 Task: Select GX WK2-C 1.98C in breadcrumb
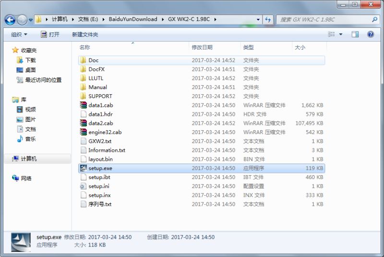click(189, 19)
